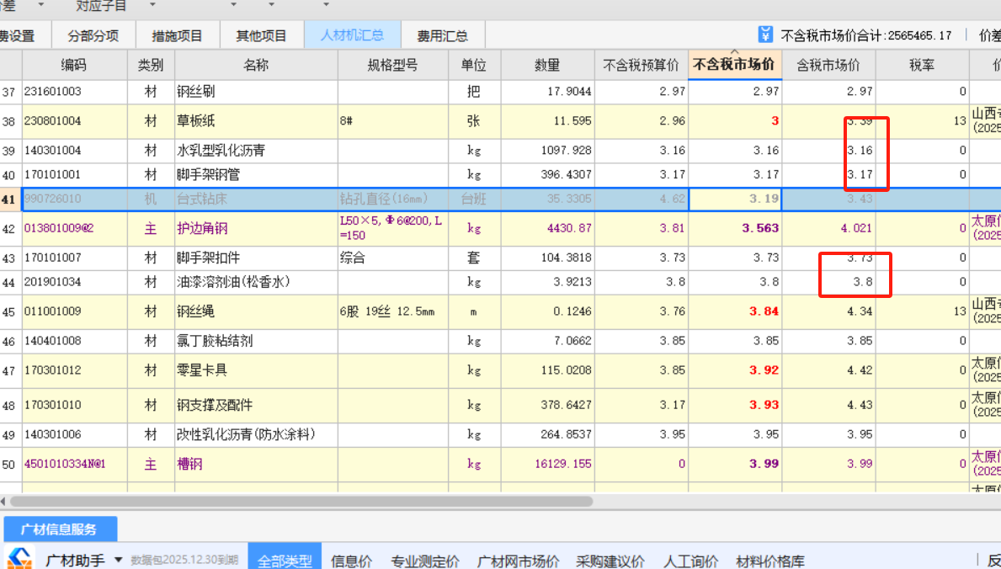Select row number 41 header
1001x569 pixels.
tap(10, 199)
